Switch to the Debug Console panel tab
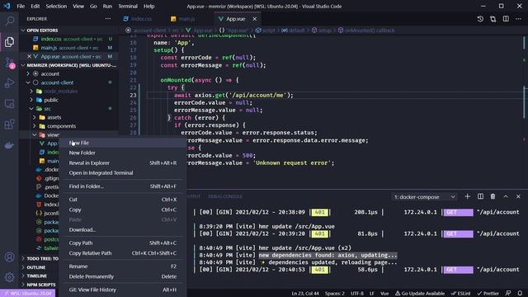Screen dimensions: 528x297 (x=224, y=196)
